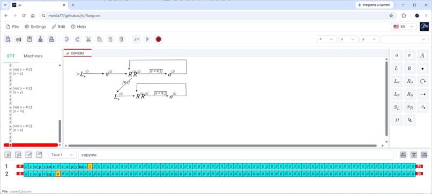The image size is (432, 194).
Task: Open the Tape 1 selector dropdown
Action: (63, 154)
